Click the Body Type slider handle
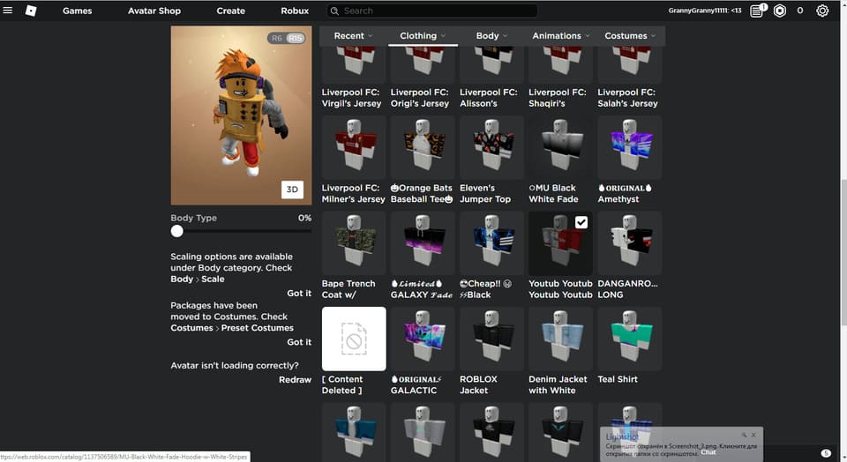The height and width of the screenshot is (462, 847). 177,231
